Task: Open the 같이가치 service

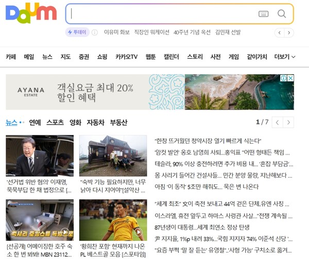Action: coord(257,57)
